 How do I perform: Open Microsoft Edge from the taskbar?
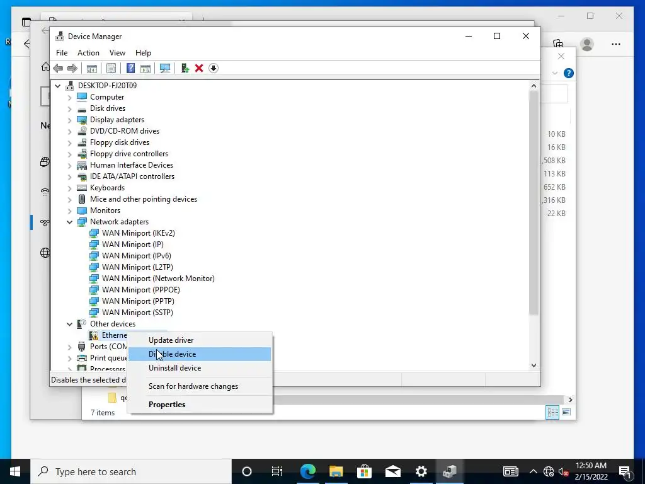point(307,471)
